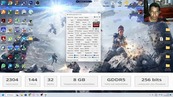Switch to the Sensors tab
Image resolution: width=173 pixels, height=97 pixels.
coord(76,18)
